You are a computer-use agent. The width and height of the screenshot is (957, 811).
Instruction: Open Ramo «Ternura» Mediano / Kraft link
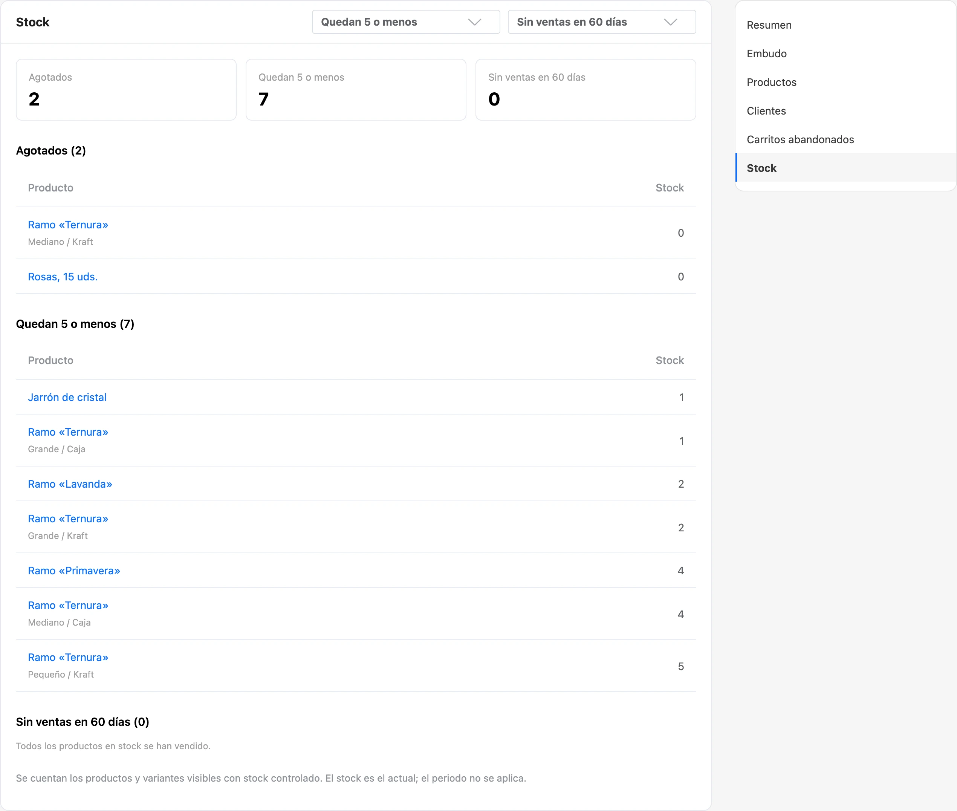[68, 225]
